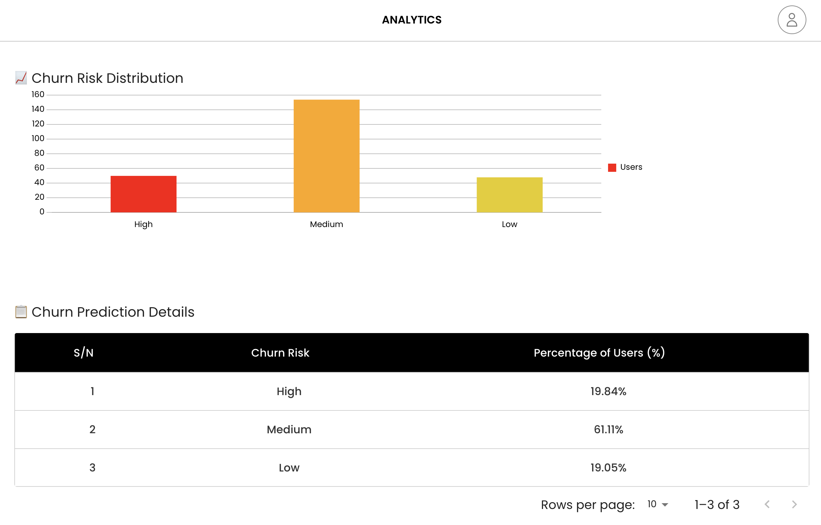Click the Users legend label
821x525 pixels.
point(631,167)
